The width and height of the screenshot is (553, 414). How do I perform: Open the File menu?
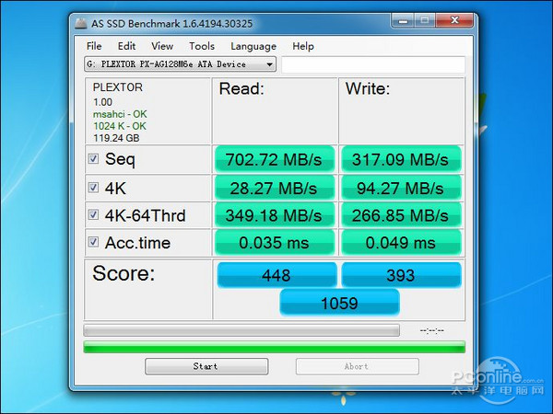[x=94, y=46]
